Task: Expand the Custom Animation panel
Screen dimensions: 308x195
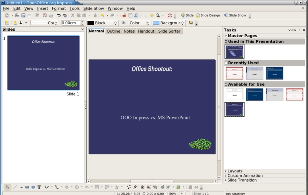Action: tap(264, 176)
